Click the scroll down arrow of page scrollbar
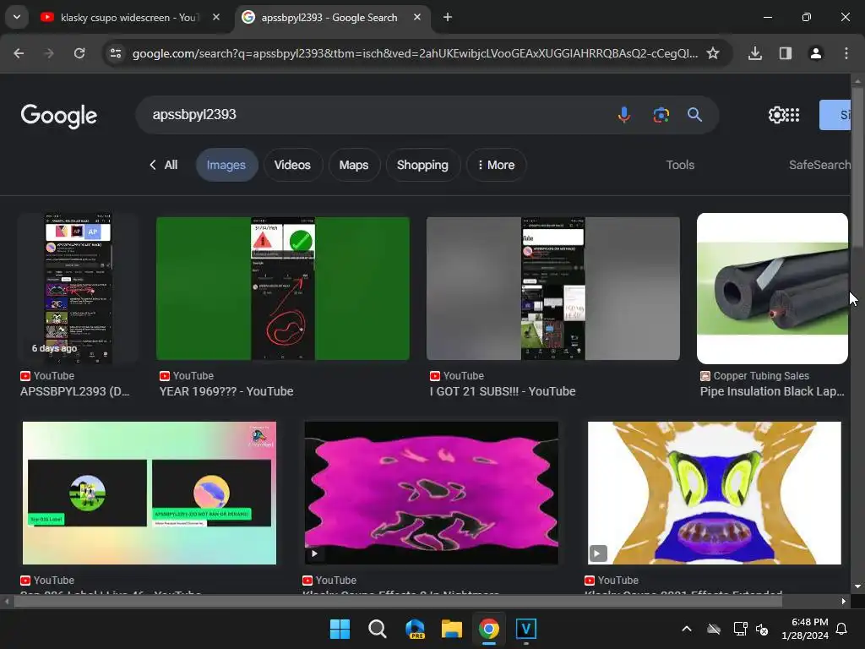865x649 pixels. (857, 586)
